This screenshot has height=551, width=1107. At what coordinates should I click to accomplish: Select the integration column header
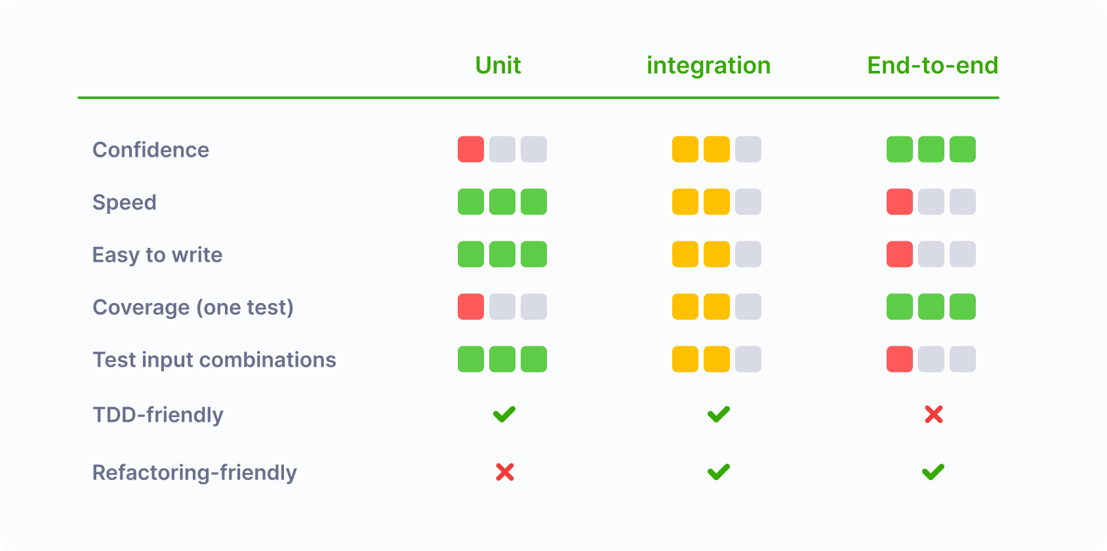pyautogui.click(x=708, y=66)
